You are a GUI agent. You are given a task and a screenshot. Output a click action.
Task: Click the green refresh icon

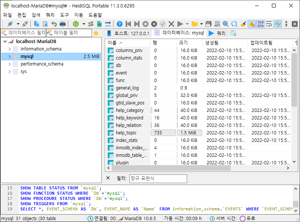pyautogui.click(x=76, y=24)
